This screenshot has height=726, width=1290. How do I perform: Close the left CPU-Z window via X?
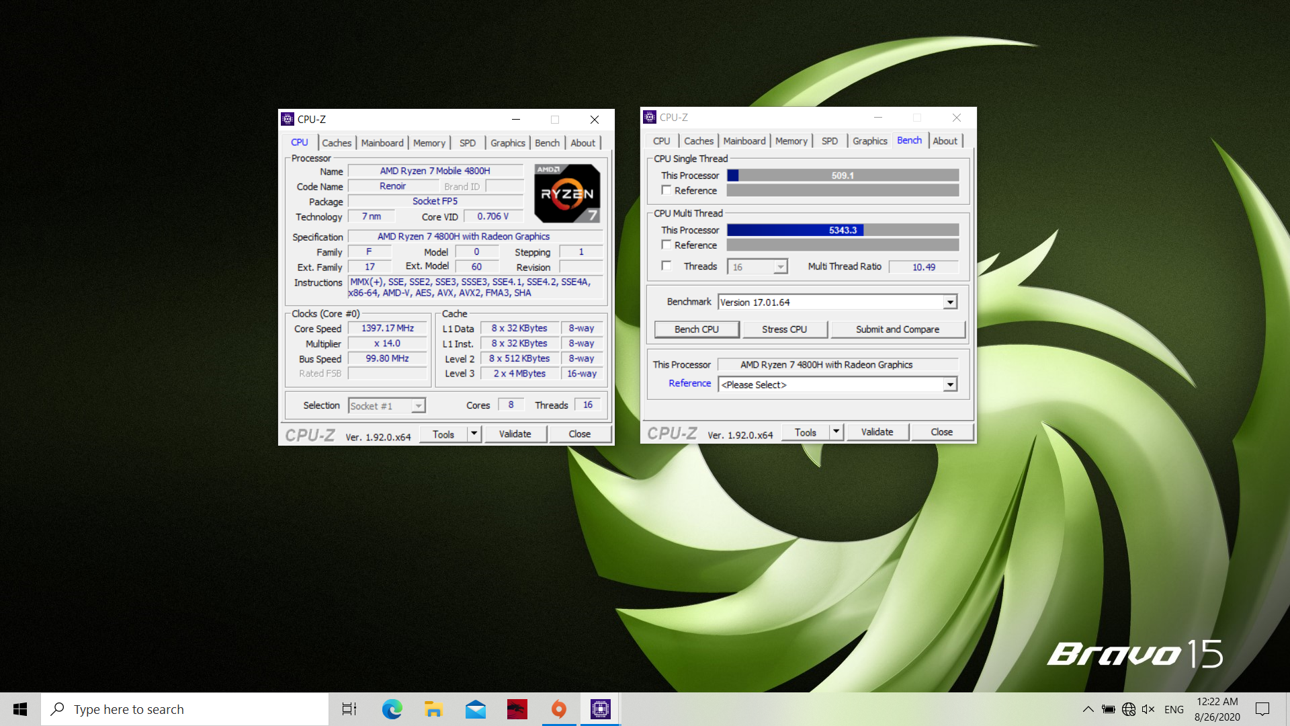[x=595, y=119]
